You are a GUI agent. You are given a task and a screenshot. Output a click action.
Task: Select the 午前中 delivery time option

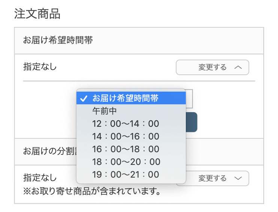tap(131, 111)
